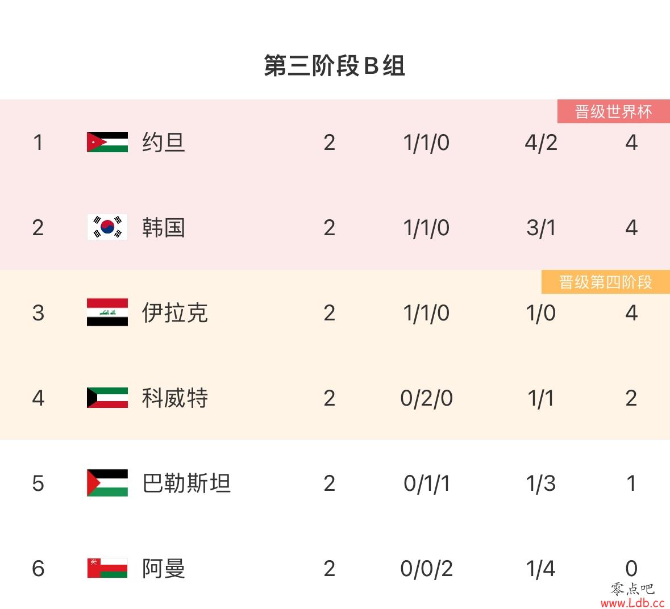
Task: Click the 零点吧 watermark logo
Action: 632,589
